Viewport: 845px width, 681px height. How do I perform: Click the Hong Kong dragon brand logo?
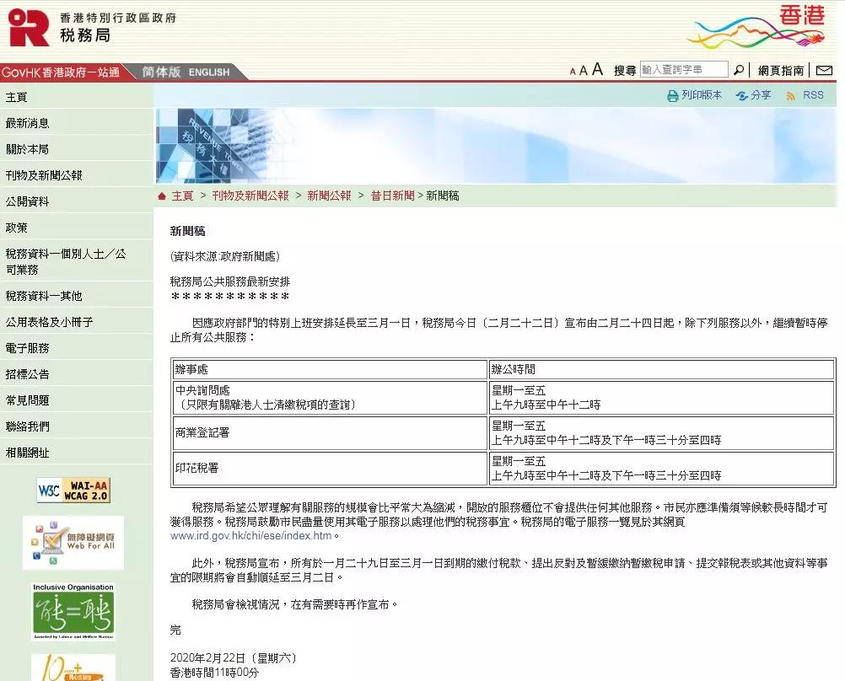(754, 29)
